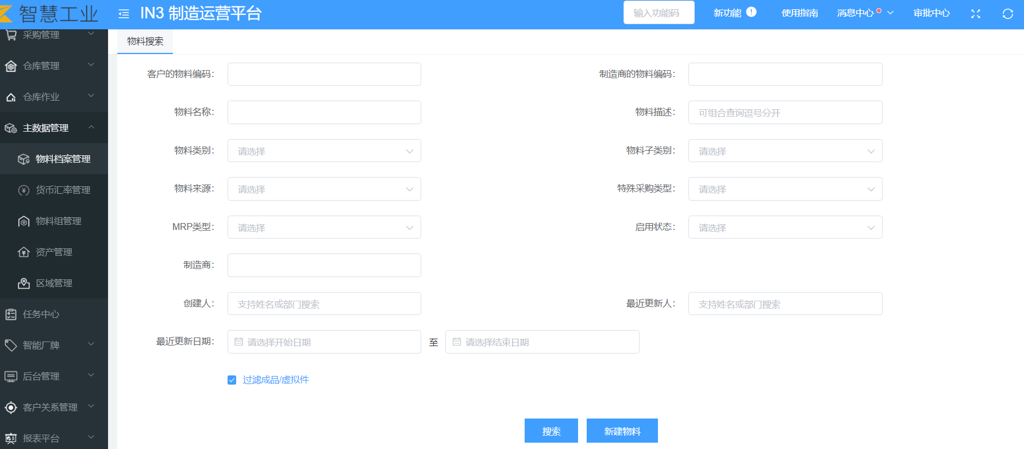The image size is (1024, 449).
Task: Click the fullscreen toggle icon in header
Action: [975, 14]
